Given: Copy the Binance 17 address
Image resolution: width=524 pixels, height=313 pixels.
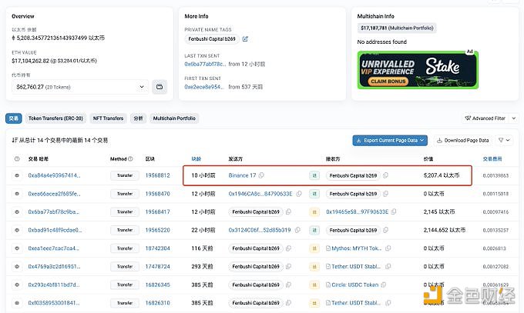Looking at the screenshot, I should point(261,175).
